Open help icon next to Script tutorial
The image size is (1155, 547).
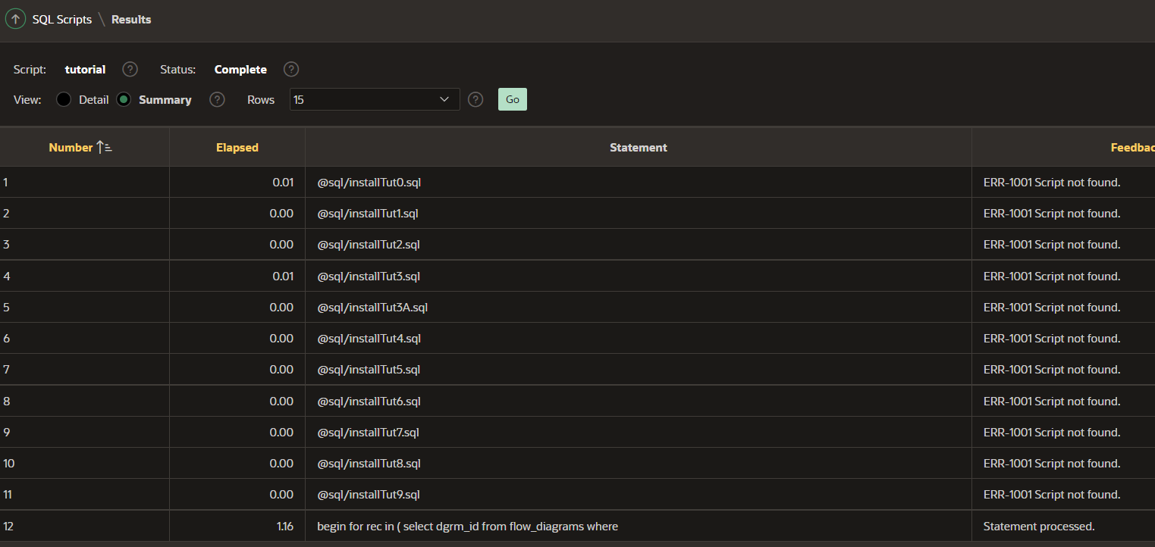[130, 70]
